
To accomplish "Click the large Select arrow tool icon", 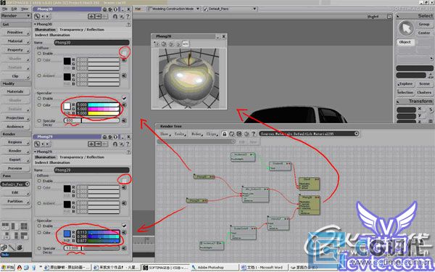I will (x=406, y=28).
